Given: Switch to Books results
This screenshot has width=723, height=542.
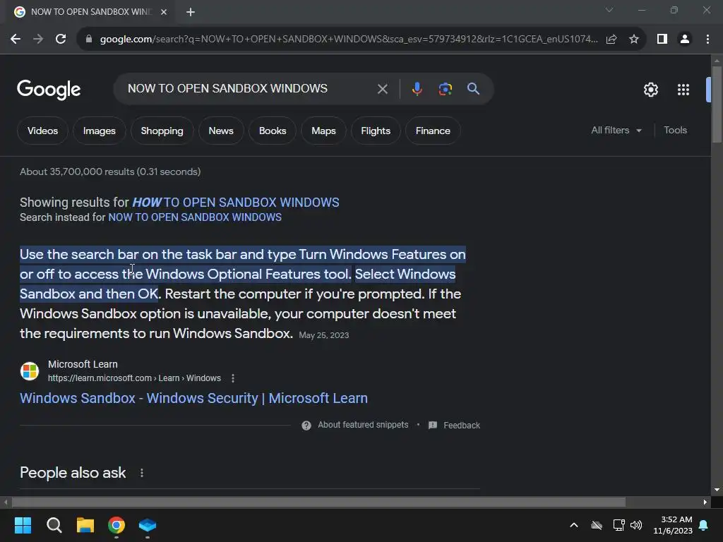Looking at the screenshot, I should [273, 131].
